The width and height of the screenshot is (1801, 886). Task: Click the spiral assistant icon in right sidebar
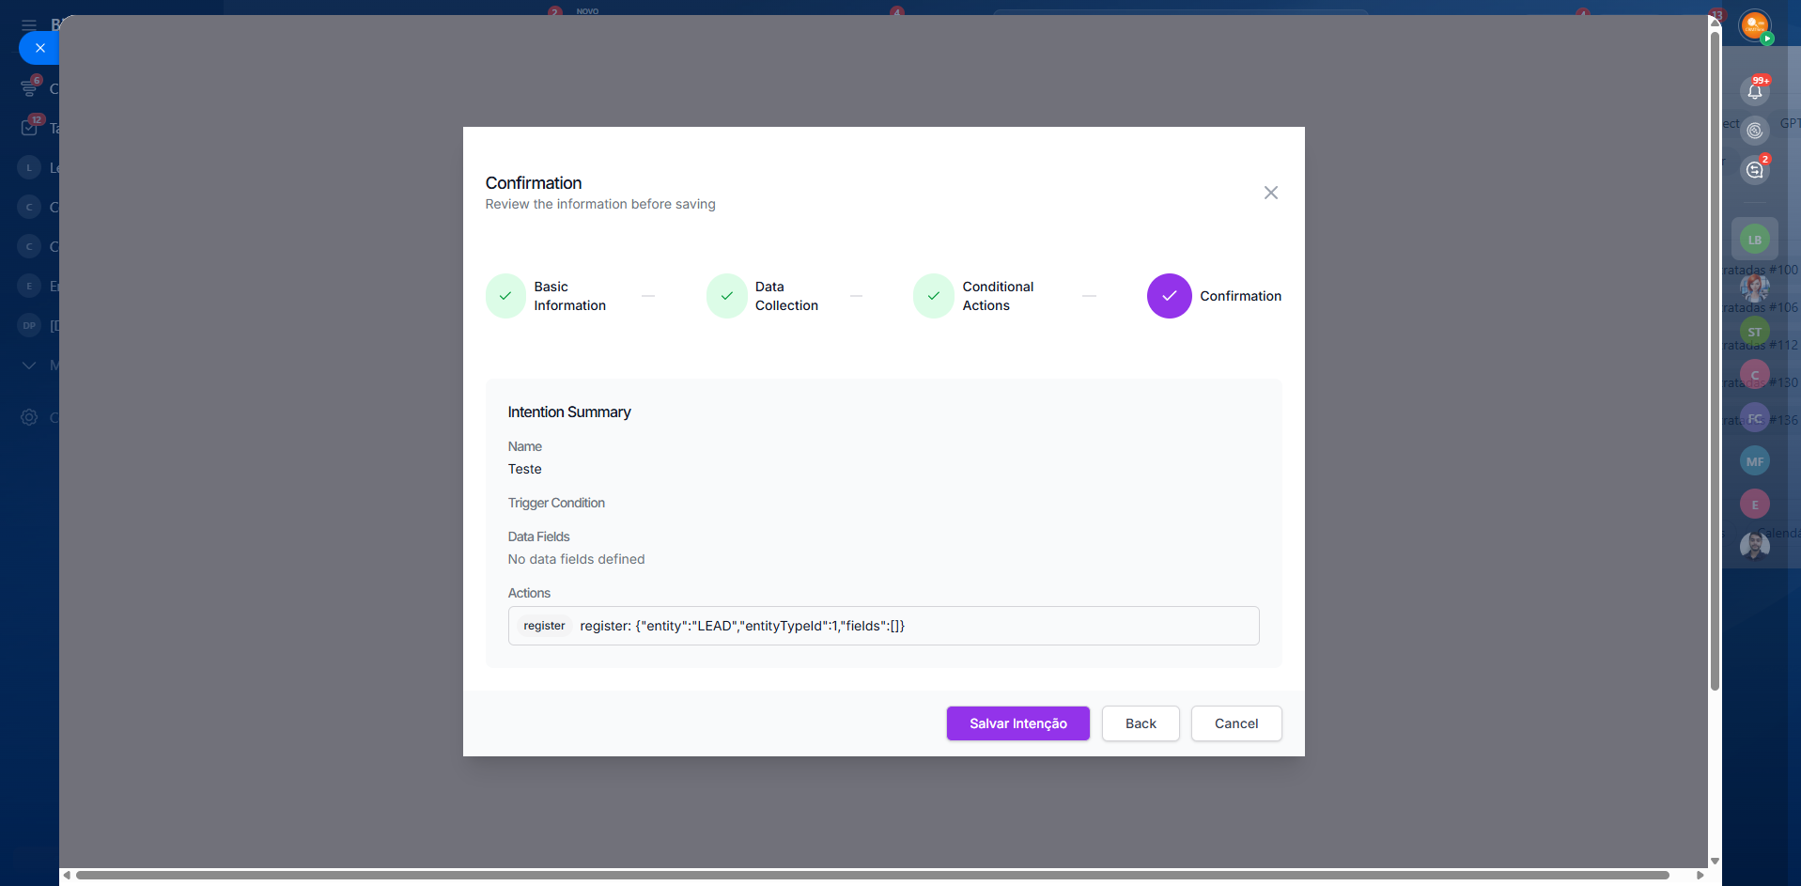(x=1754, y=131)
